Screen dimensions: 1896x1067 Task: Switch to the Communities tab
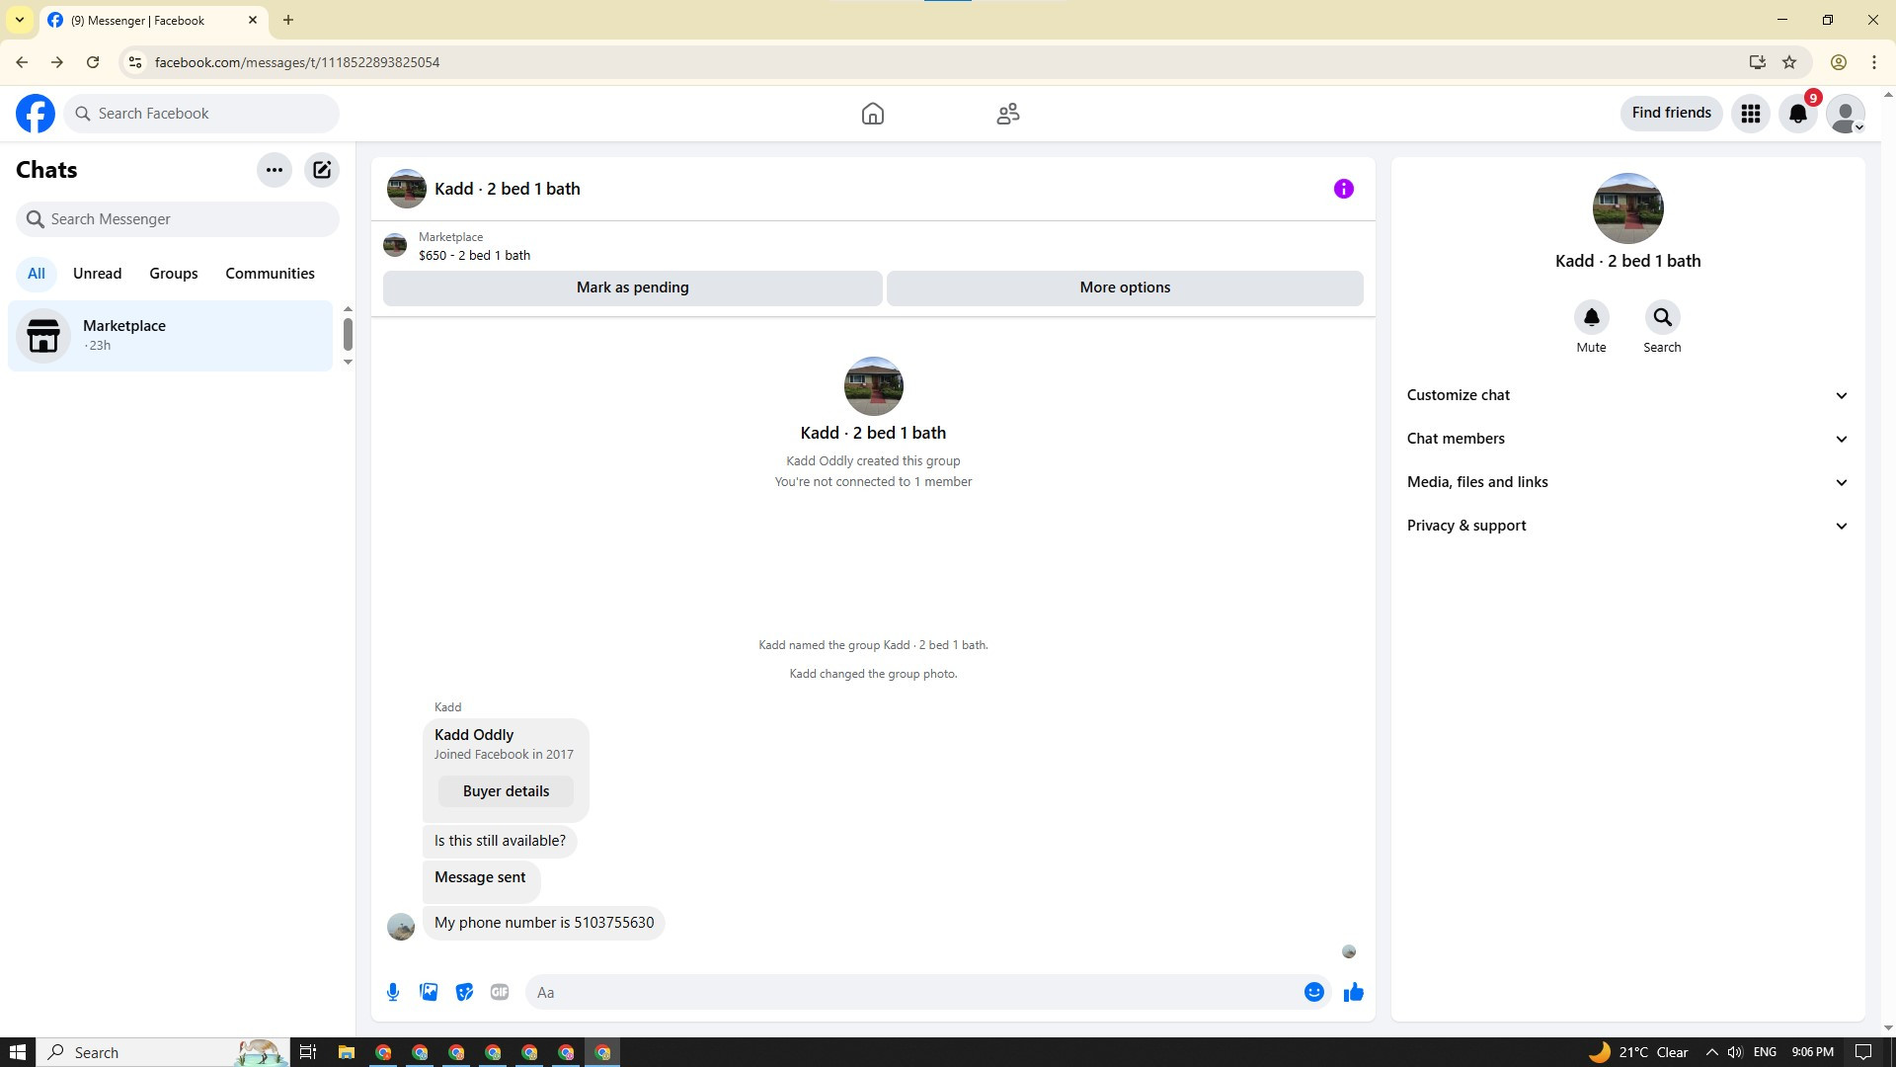point(270,274)
